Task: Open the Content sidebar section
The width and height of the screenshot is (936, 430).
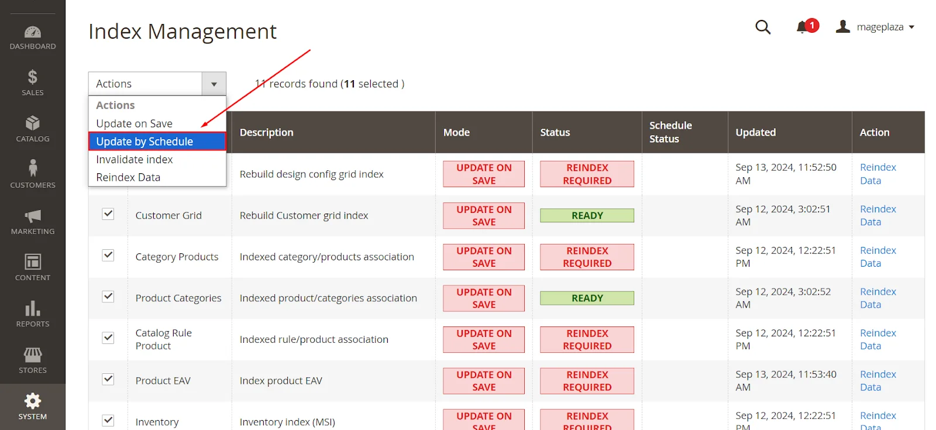Action: [33, 268]
